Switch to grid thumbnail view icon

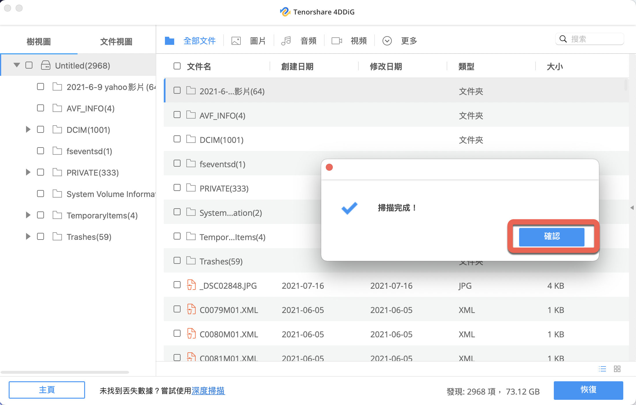click(x=617, y=369)
